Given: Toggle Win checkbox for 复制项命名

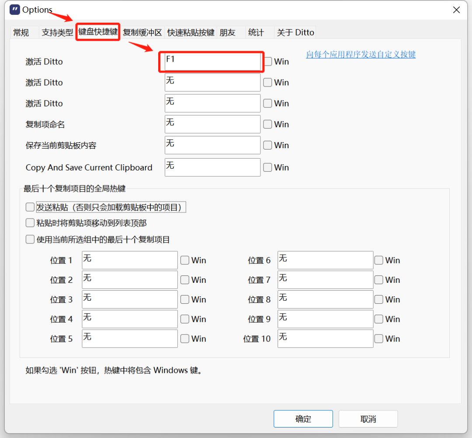Looking at the screenshot, I should [x=267, y=124].
